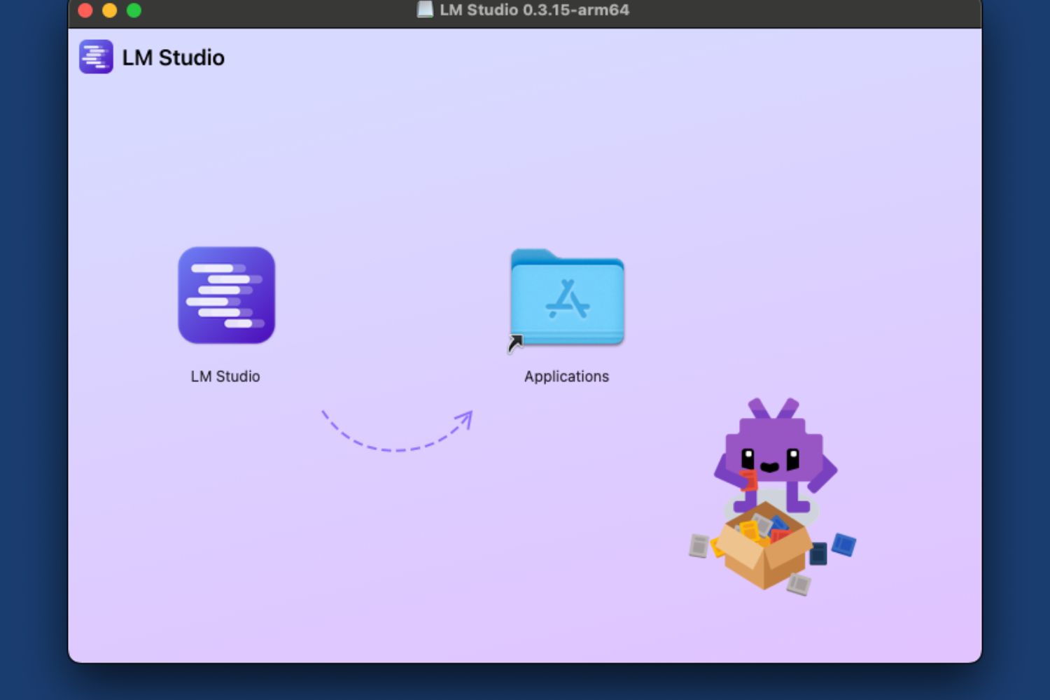The height and width of the screenshot is (700, 1050).
Task: Click the disk icon in window title bar
Action: pos(425,9)
